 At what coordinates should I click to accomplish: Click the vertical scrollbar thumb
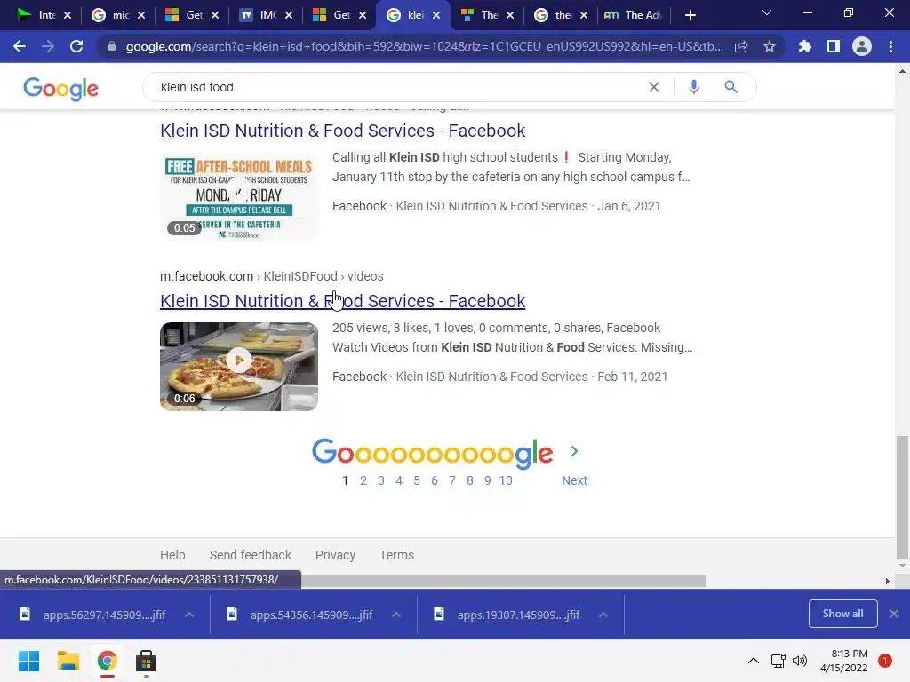[x=902, y=496]
